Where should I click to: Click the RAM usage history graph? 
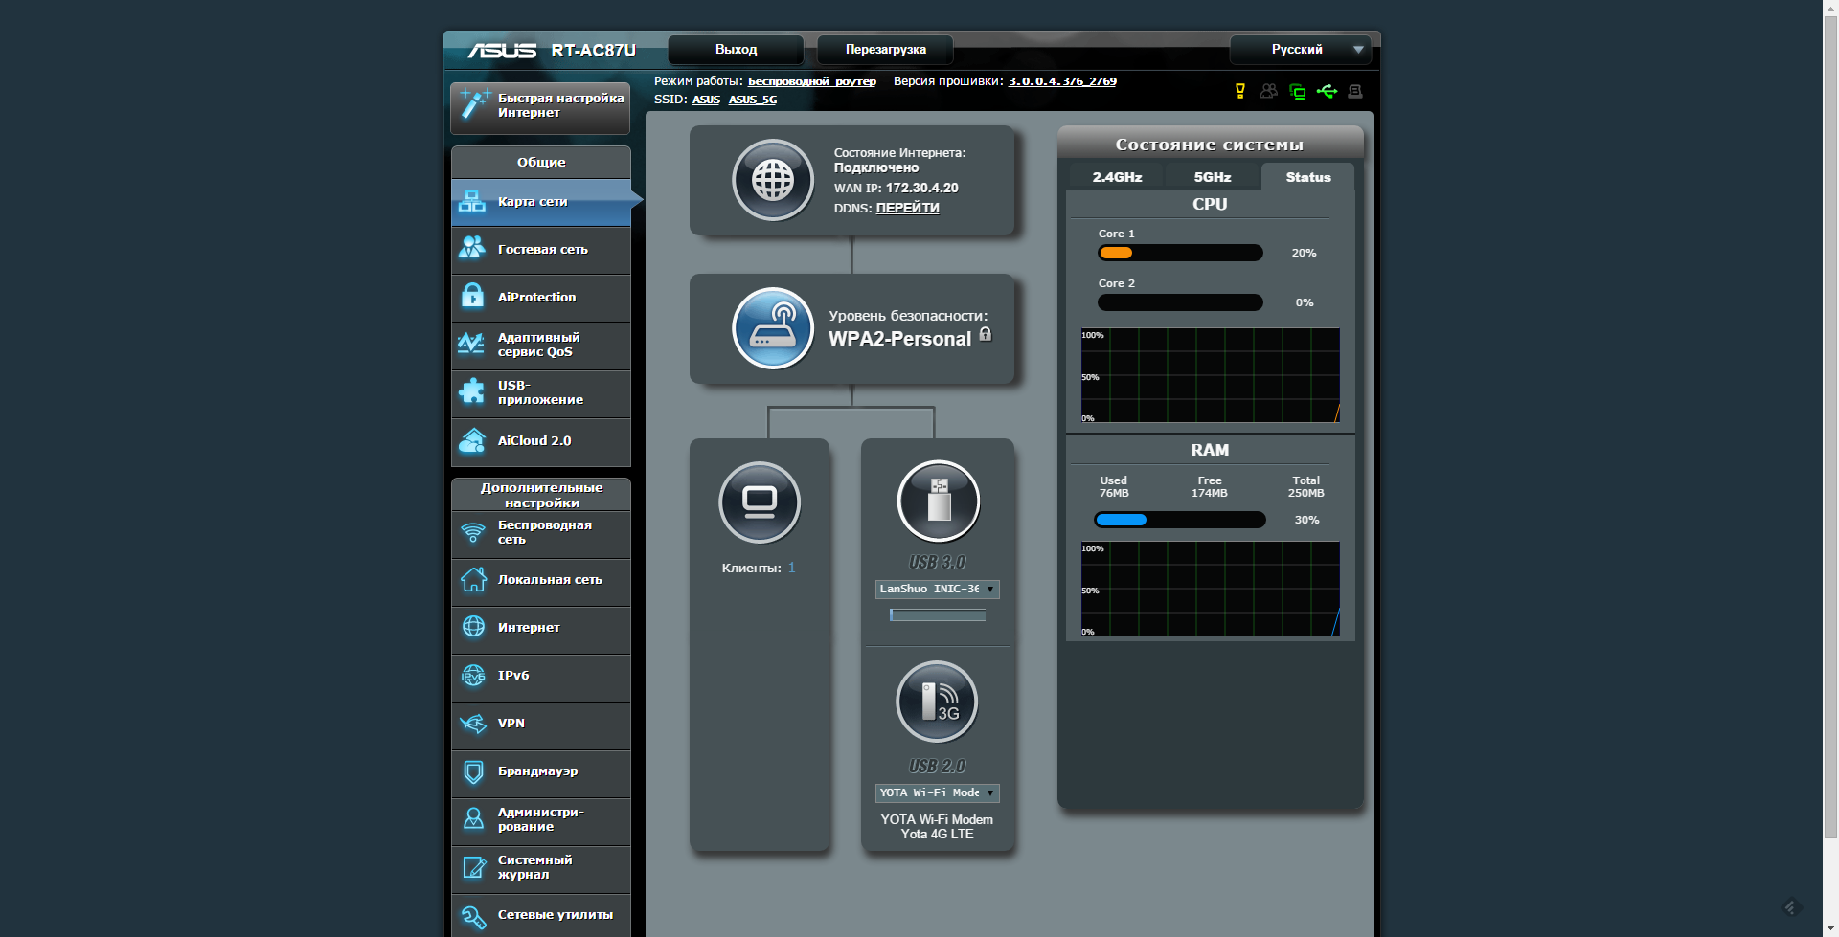[1211, 589]
